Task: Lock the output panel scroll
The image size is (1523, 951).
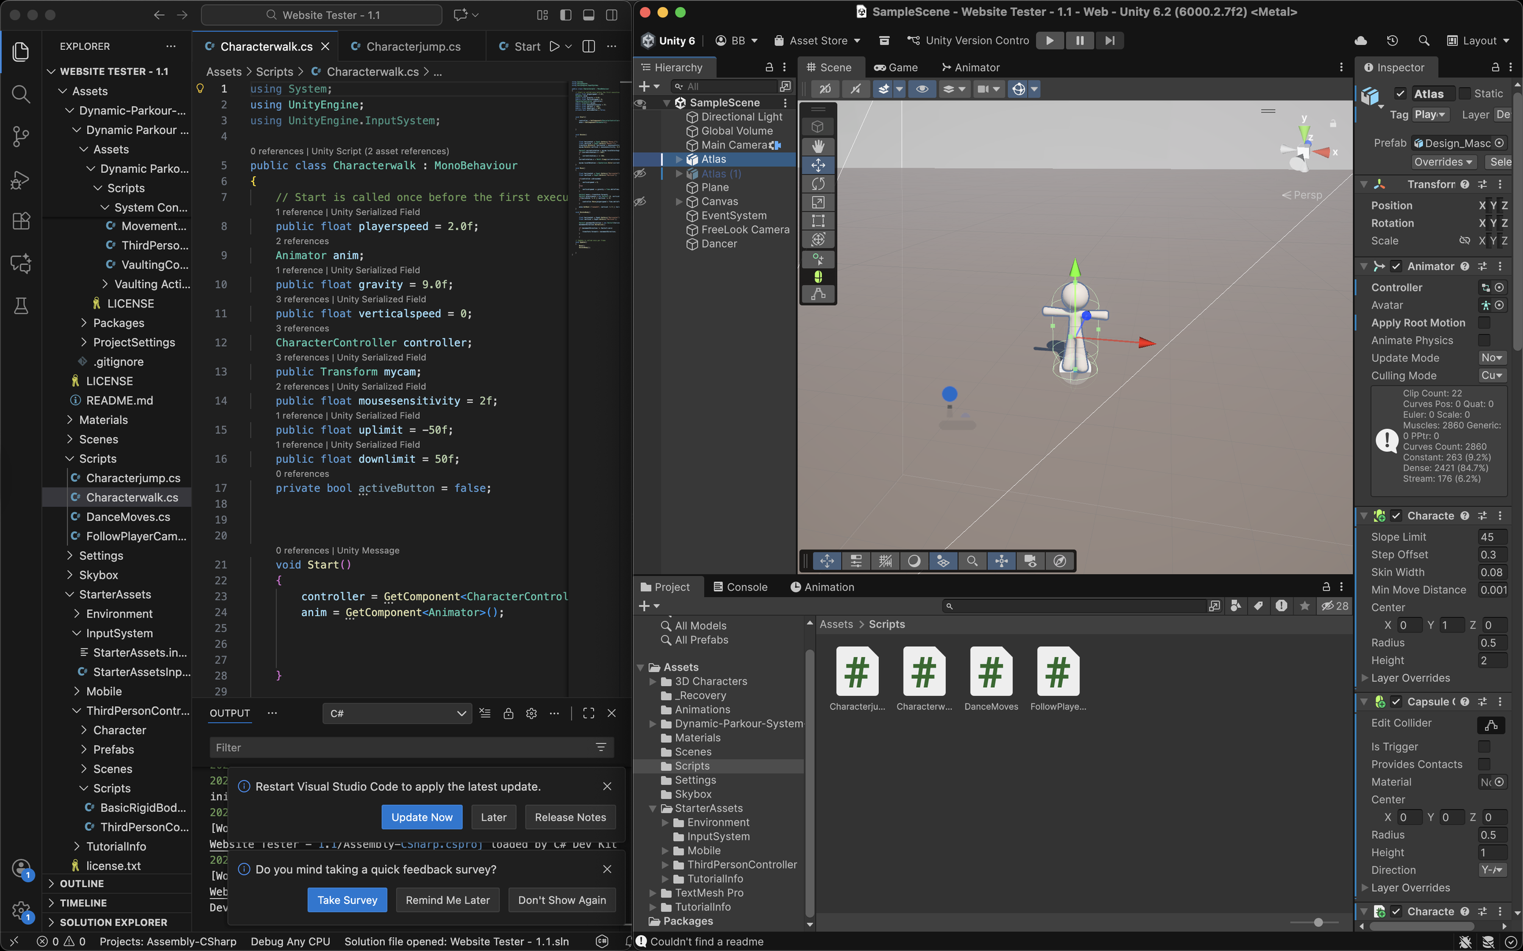Action: tap(508, 713)
